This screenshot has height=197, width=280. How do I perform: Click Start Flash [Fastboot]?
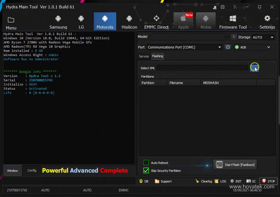(235, 164)
